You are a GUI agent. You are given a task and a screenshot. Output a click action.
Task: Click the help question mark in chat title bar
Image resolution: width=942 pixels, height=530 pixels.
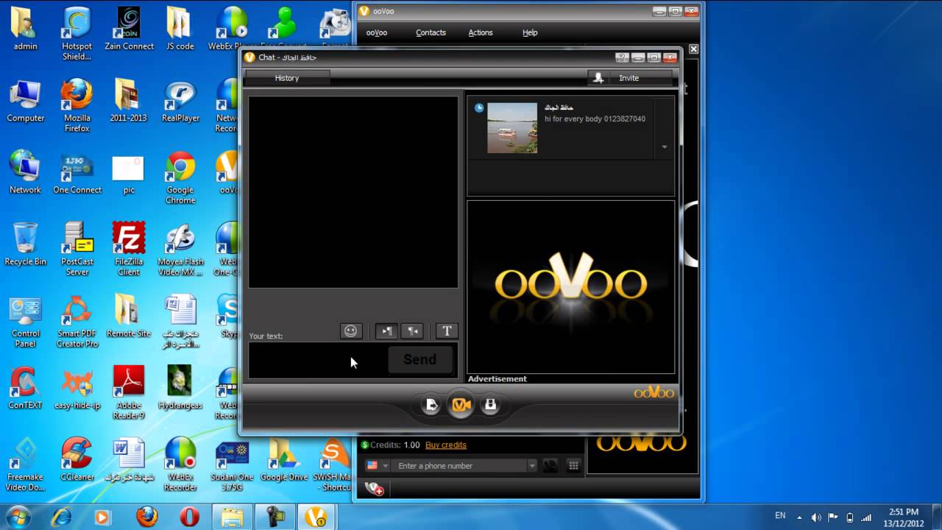click(x=622, y=57)
